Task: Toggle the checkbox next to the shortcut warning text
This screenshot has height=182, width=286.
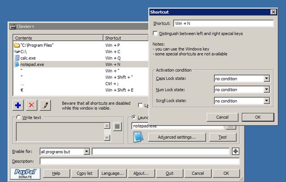Action: pyautogui.click(x=140, y=105)
